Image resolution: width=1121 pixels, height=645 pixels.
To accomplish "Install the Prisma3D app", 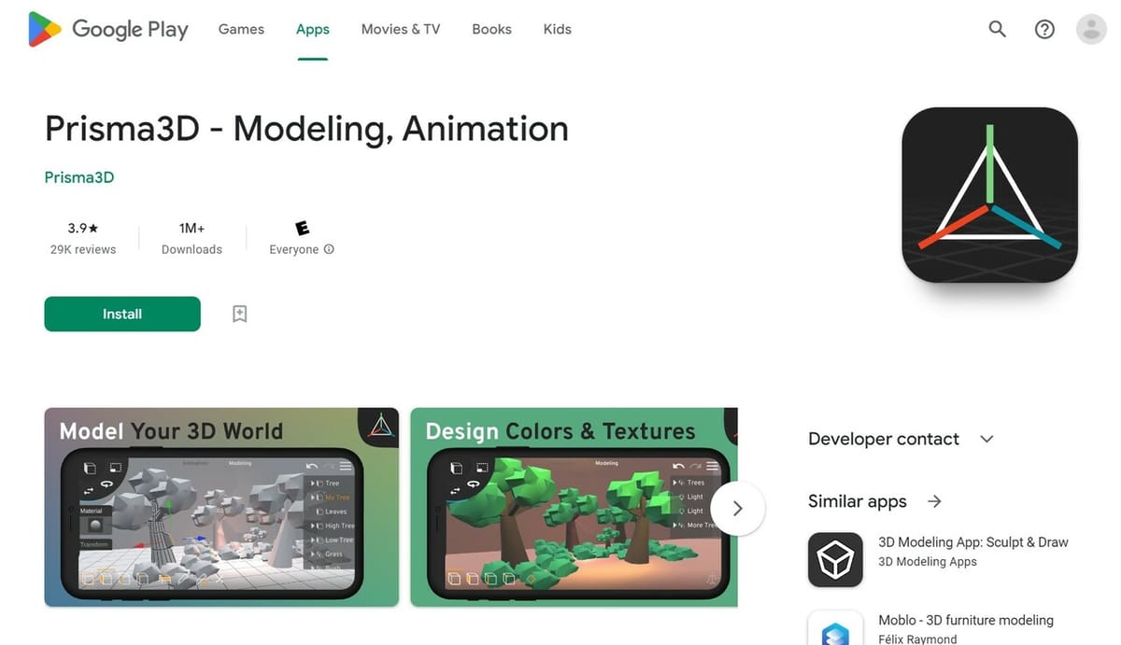I will 122,314.
